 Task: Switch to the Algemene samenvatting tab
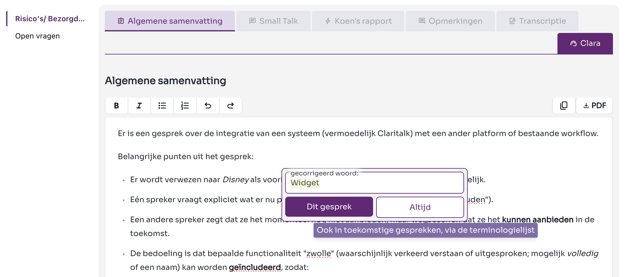pos(170,21)
